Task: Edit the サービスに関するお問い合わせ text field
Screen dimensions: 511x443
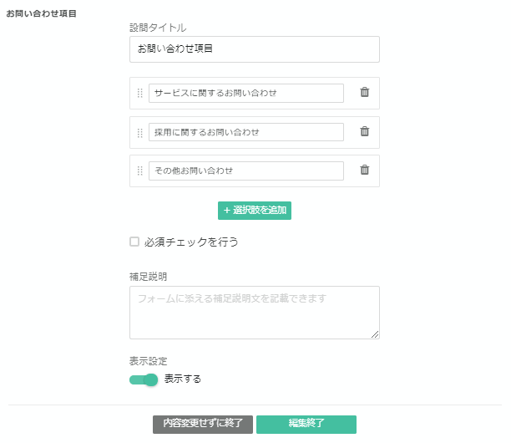Action: 245,93
